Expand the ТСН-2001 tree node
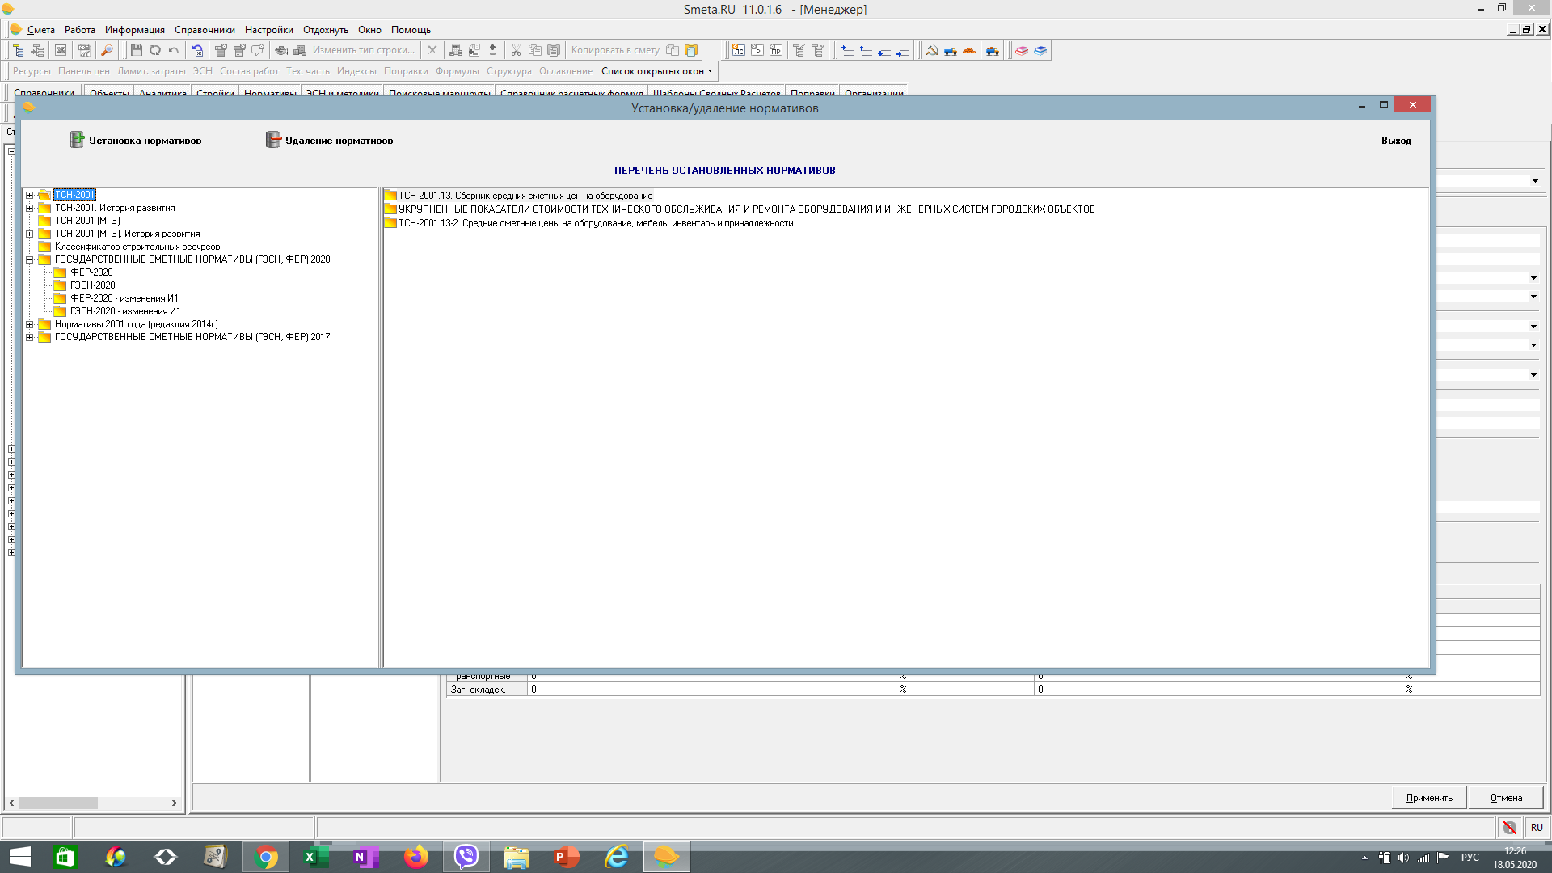The image size is (1552, 873). pos(30,195)
